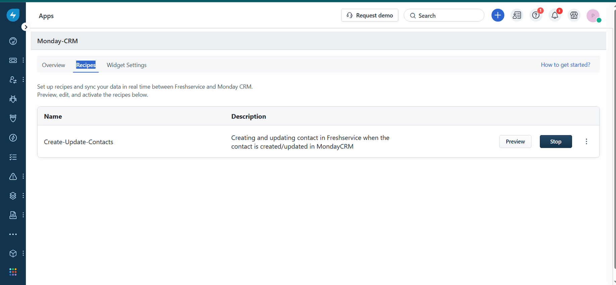Open the Problems bug icon in sidebar

click(x=13, y=99)
